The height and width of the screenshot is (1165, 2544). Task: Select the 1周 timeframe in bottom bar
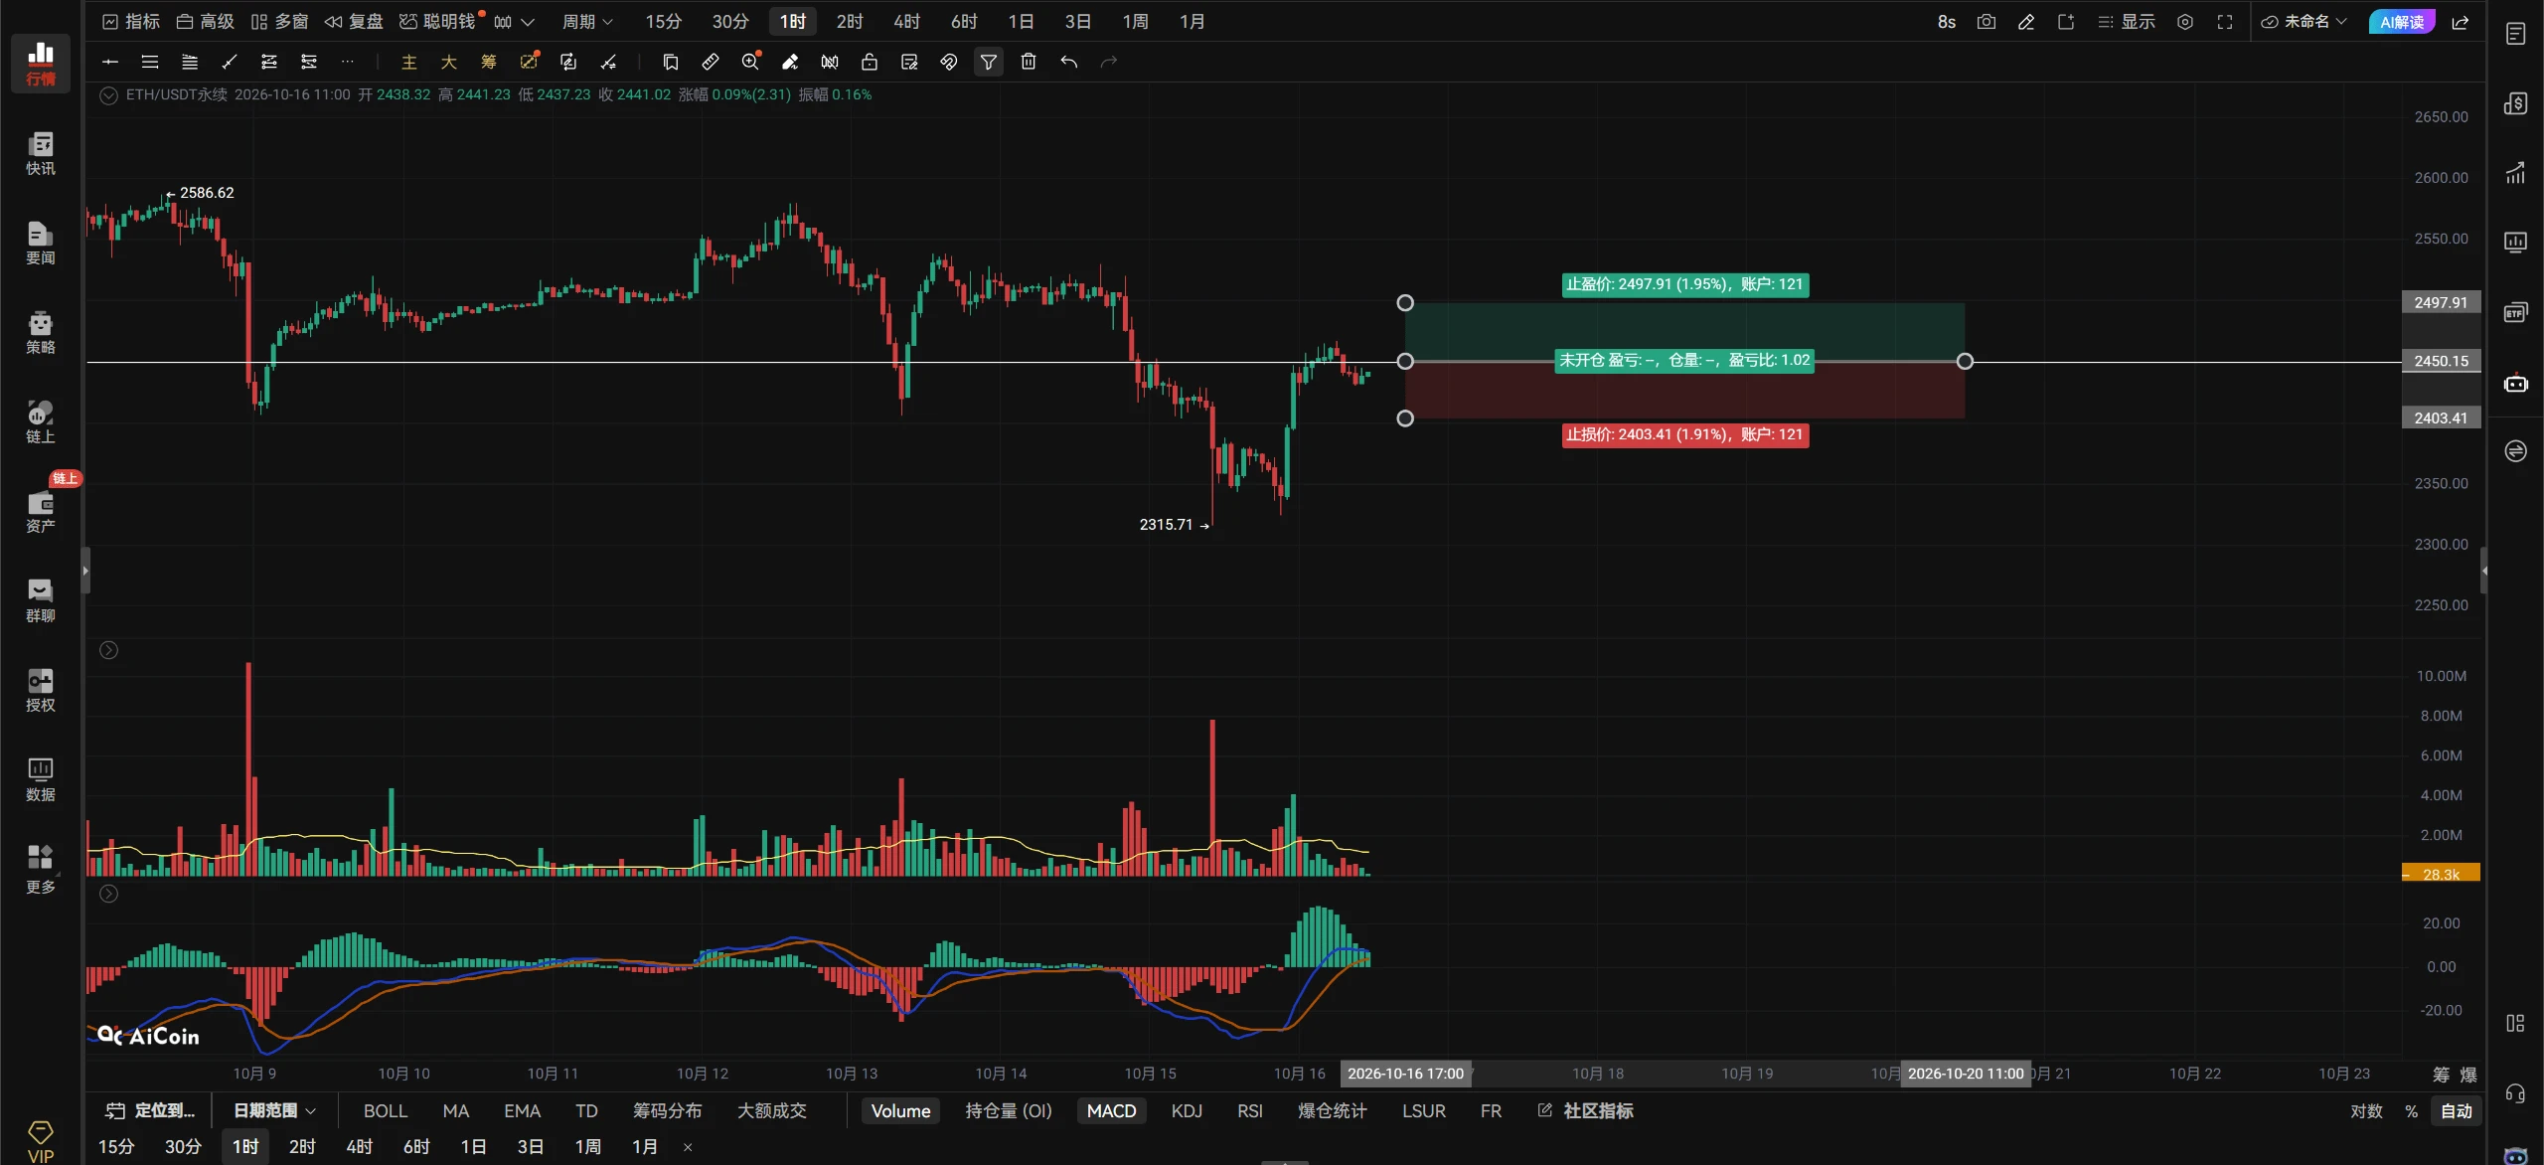coord(587,1146)
